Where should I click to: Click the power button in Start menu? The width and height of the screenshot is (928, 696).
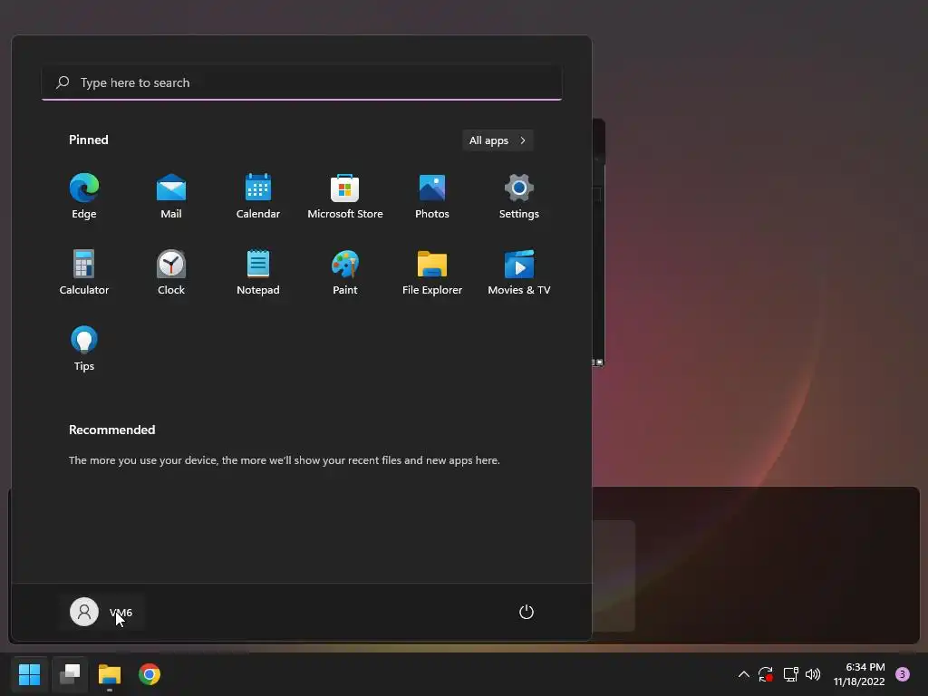[527, 612]
